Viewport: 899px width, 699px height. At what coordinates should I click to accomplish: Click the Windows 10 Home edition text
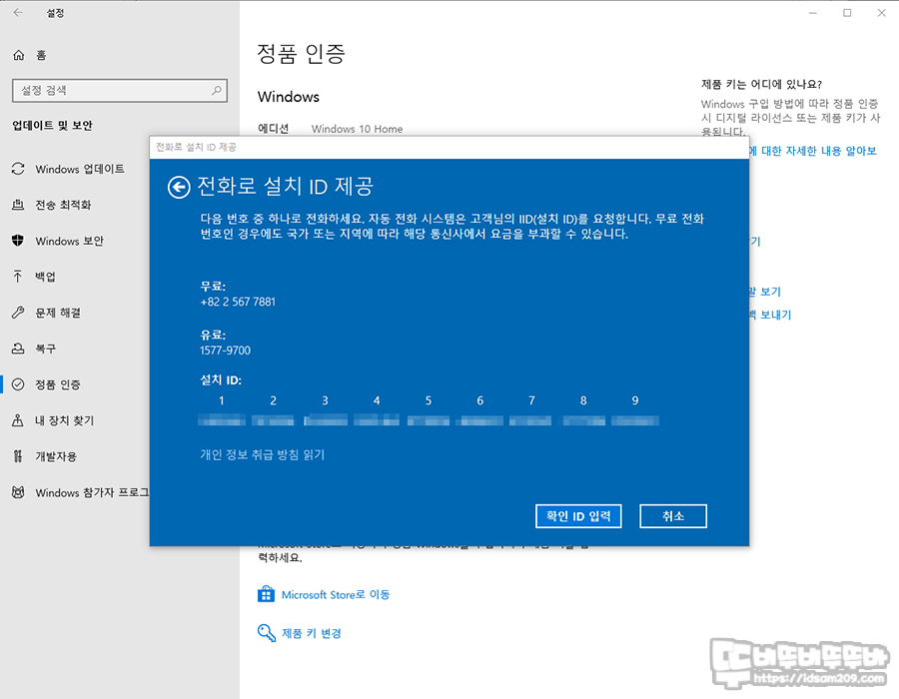(357, 129)
